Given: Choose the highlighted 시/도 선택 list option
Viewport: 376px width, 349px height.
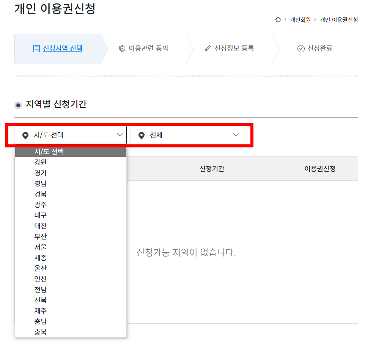Looking at the screenshot, I should click(x=71, y=152).
